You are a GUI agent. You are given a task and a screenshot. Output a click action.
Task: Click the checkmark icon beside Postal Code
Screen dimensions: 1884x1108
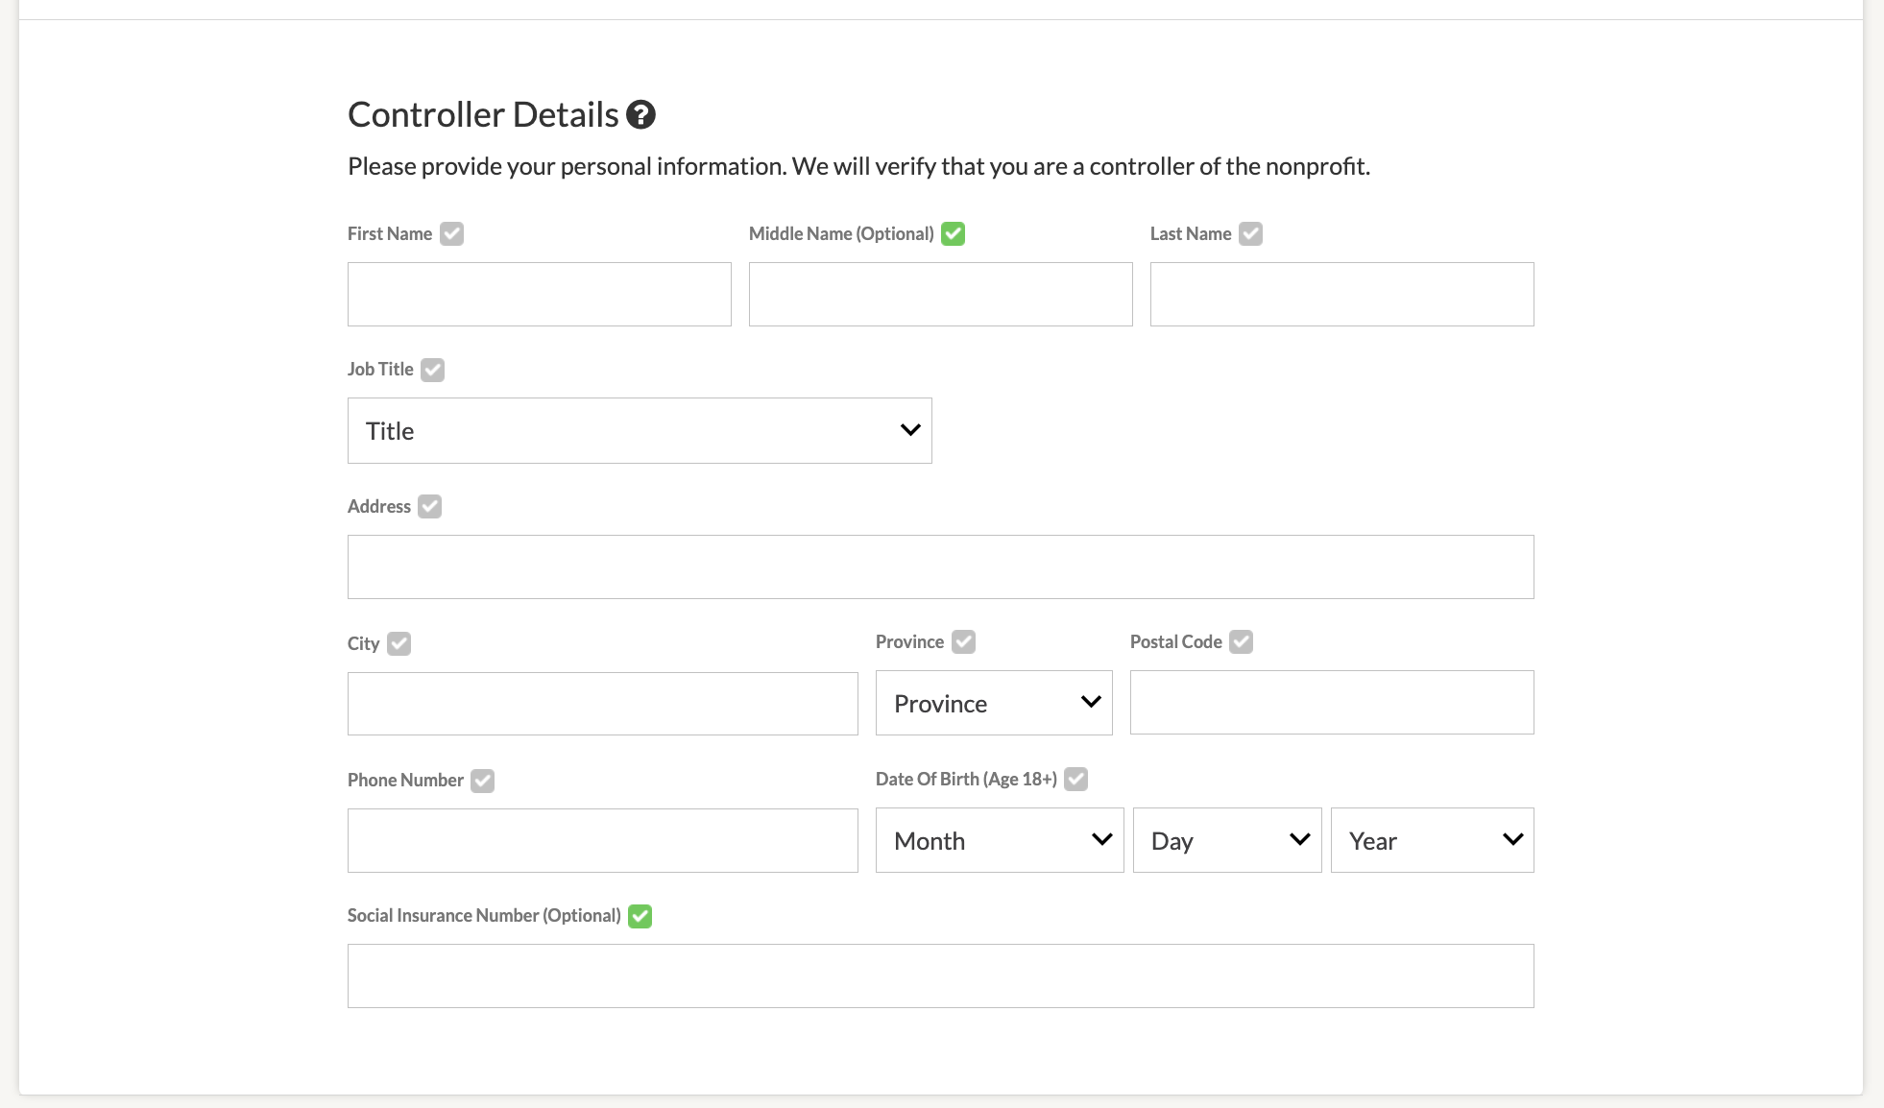tap(1241, 641)
